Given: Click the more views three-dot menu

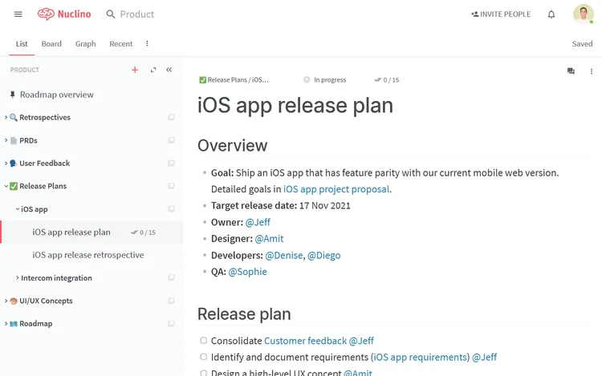Looking at the screenshot, I should point(147,44).
